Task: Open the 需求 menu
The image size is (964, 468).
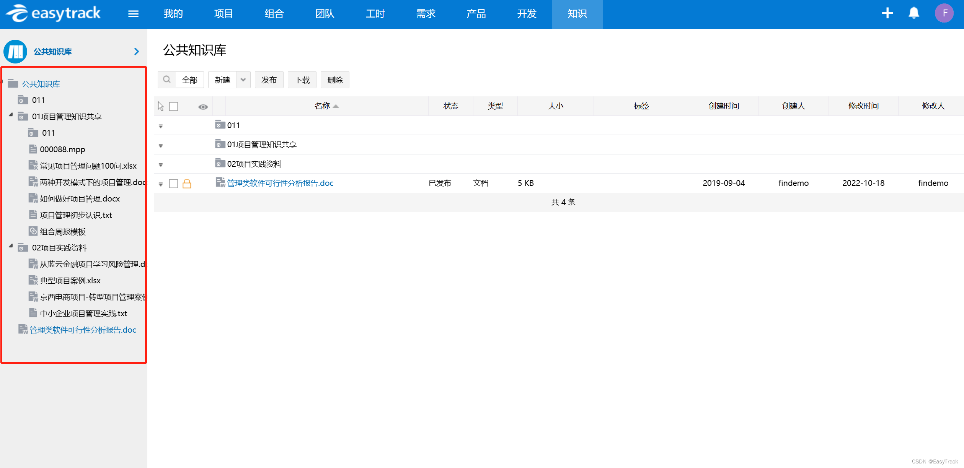Action: pos(426,14)
